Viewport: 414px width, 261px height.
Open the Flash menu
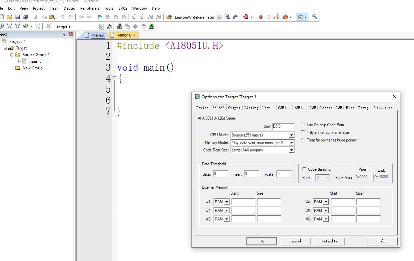pyautogui.click(x=54, y=8)
